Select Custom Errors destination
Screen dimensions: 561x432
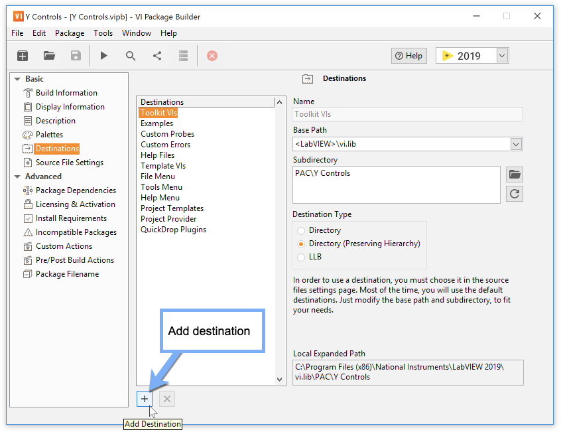click(165, 145)
